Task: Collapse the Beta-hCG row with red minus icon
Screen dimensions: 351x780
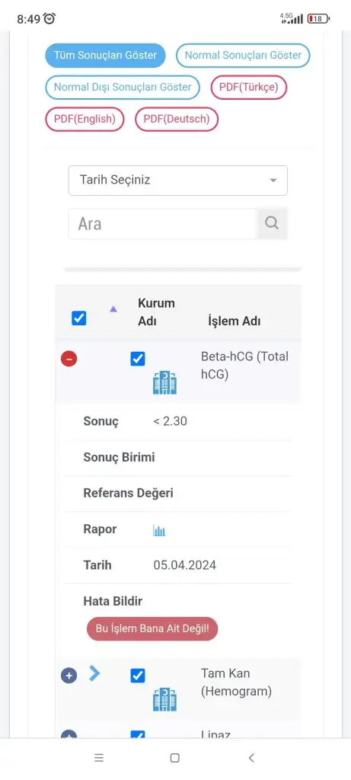Action: 69,358
